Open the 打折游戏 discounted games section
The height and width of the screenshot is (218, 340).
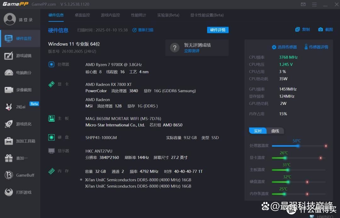(x=20, y=192)
